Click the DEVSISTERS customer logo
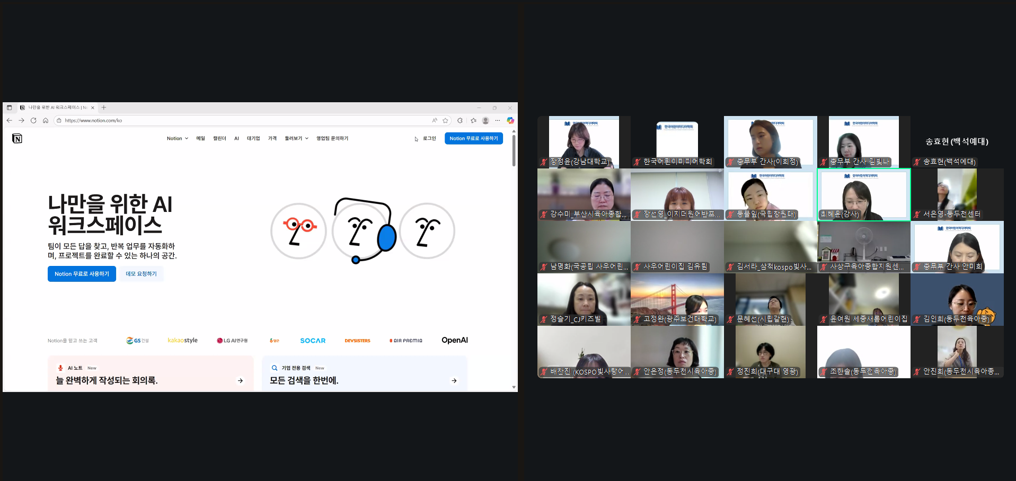The height and width of the screenshot is (481, 1016). tap(357, 341)
